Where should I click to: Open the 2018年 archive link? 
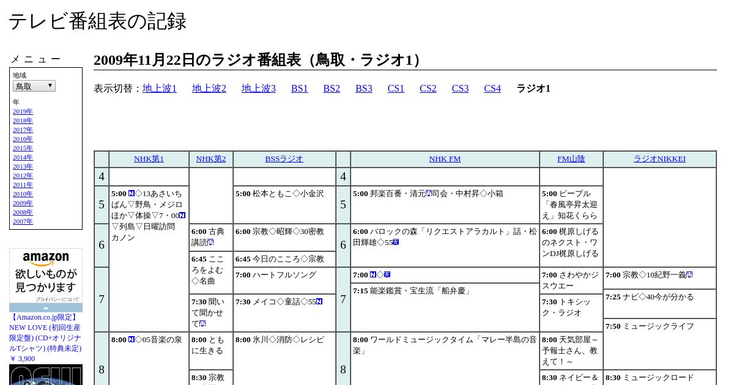(x=23, y=121)
